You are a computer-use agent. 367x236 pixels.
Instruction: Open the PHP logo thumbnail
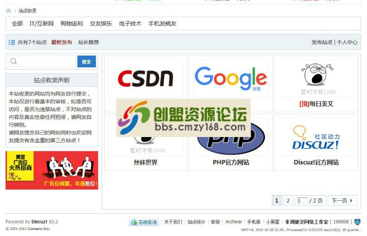point(231,137)
